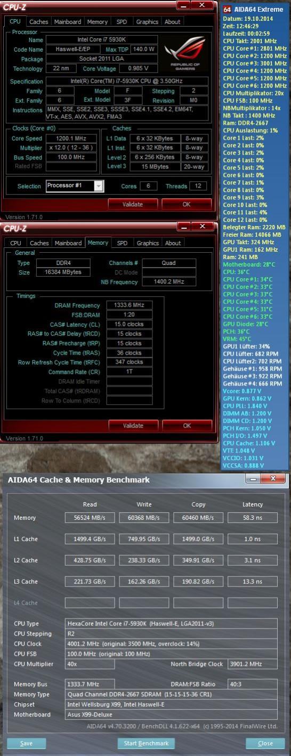
Task: Open Graphics tab in top CPU-Z window
Action: 147,22
